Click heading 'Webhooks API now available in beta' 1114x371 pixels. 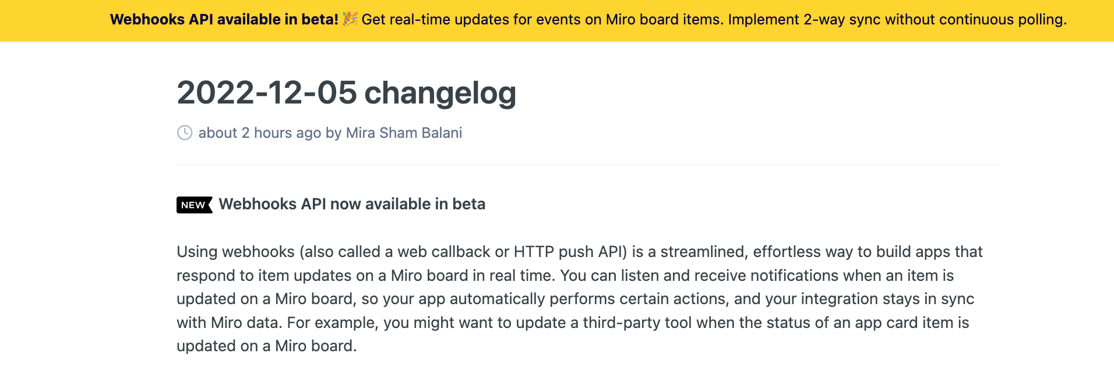tap(352, 204)
